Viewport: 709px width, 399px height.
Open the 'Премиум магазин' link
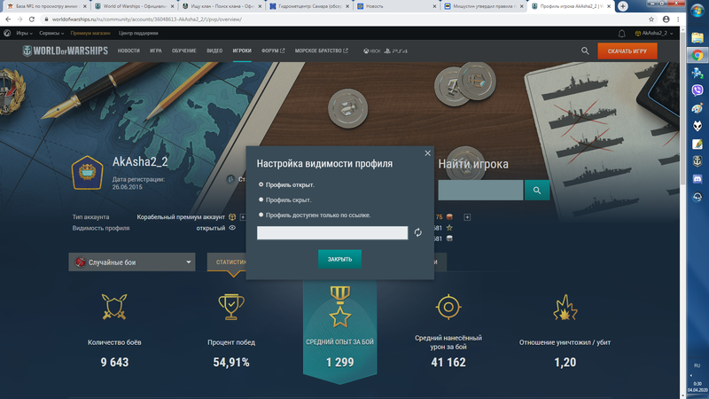pos(90,34)
